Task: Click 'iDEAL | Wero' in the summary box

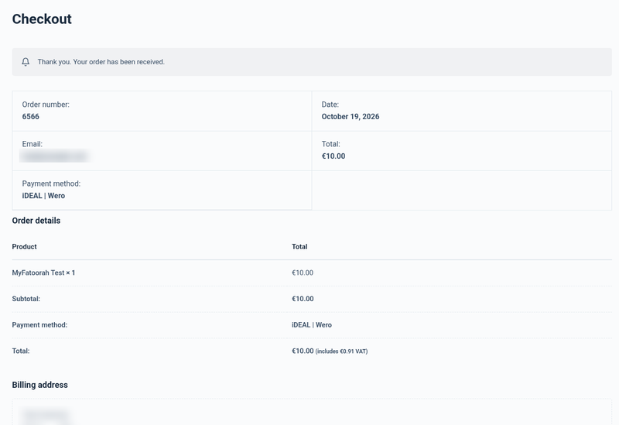Action: (43, 196)
